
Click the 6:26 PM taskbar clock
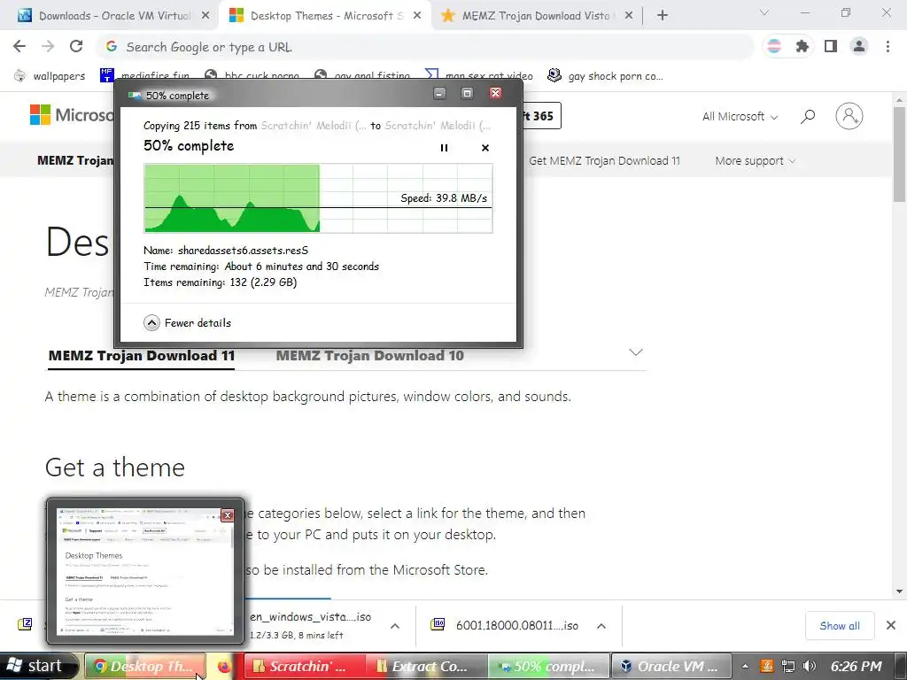pos(857,666)
